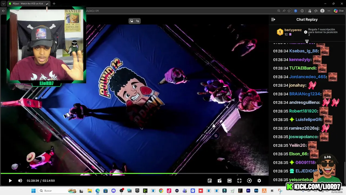The height and width of the screenshot is (195, 346).
Task: Open Photoshop from the taskbar
Action: point(256,191)
